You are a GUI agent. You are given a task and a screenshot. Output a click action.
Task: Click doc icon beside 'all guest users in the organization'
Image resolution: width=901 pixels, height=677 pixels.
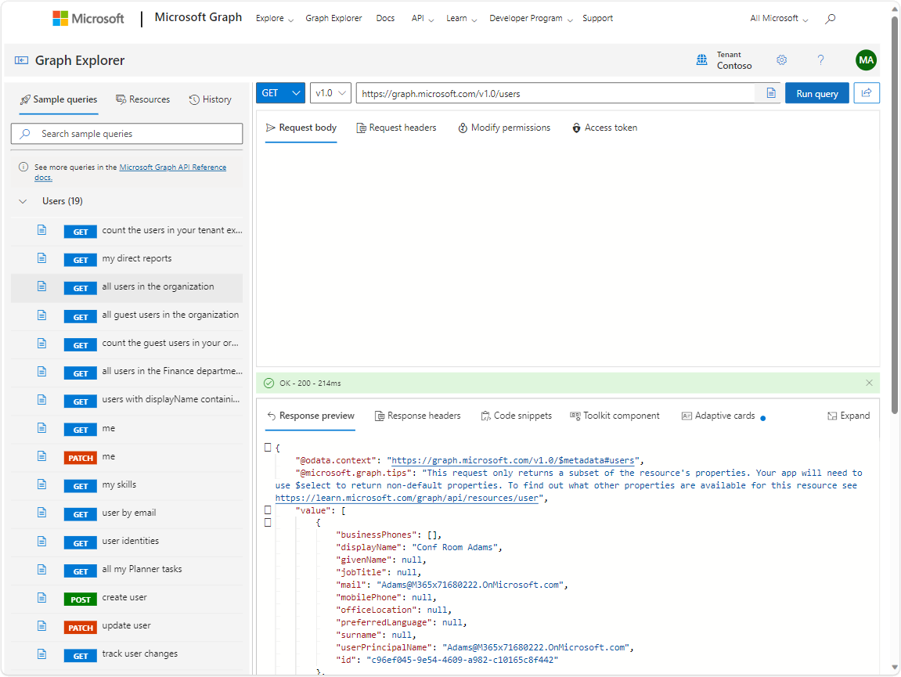tap(42, 315)
